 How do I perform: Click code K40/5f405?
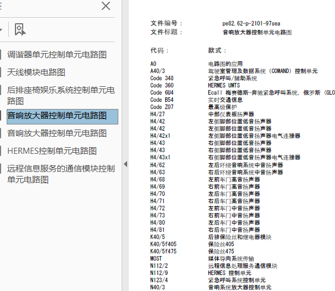coord(164,244)
